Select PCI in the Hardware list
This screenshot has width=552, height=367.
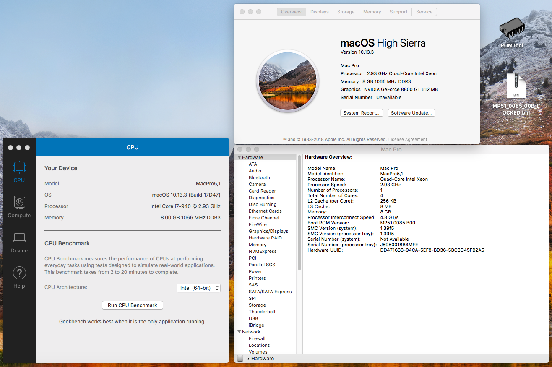[253, 258]
